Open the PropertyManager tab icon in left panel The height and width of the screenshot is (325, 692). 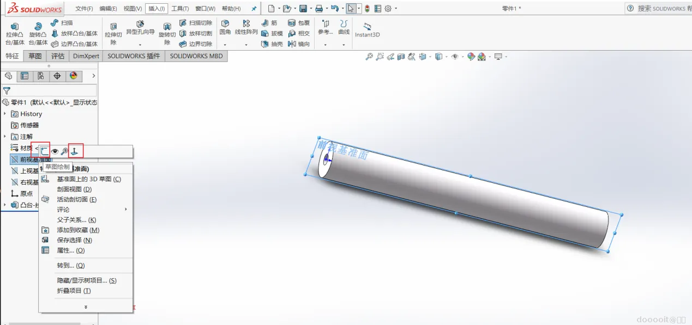pos(25,76)
